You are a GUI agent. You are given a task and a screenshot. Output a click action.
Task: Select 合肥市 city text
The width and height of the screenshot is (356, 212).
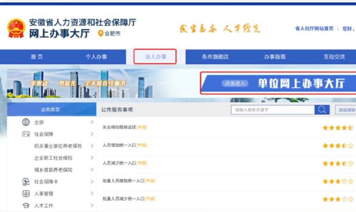113,34
